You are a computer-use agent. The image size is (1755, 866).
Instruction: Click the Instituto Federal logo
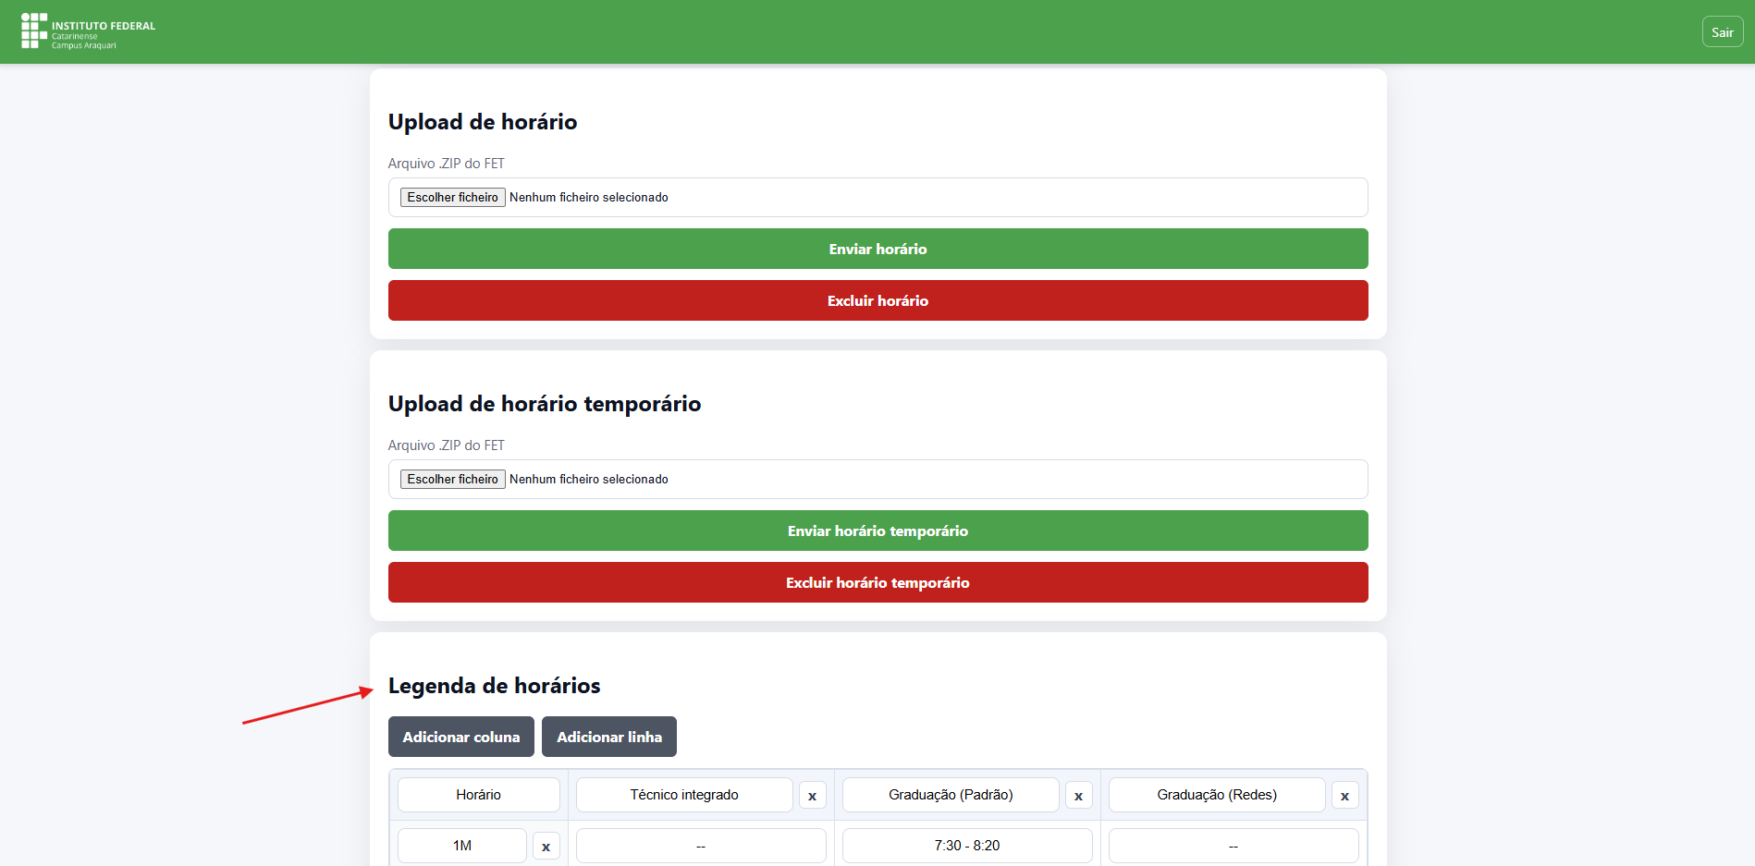click(x=88, y=31)
